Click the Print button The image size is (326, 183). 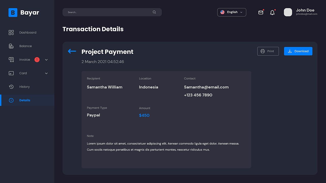(268, 51)
